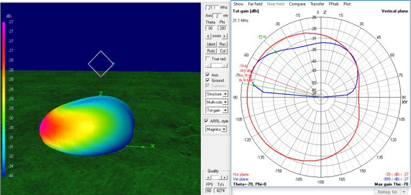Open the Structure dropdown
The height and width of the screenshot is (195, 411).
click(217, 94)
